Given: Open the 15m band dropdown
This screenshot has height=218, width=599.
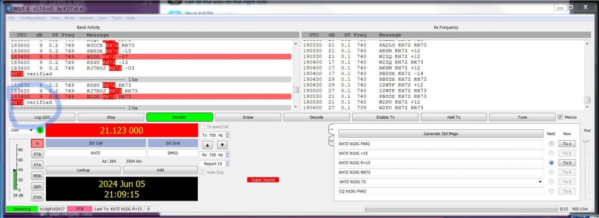Looking at the screenshot, I should tap(21, 130).
